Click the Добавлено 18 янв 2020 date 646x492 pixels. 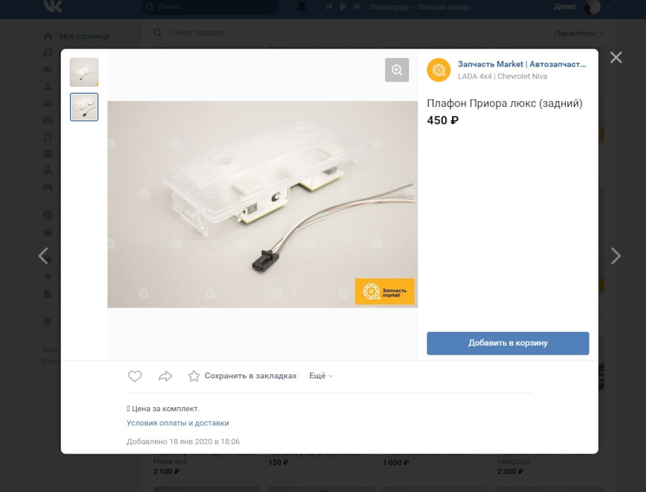point(183,442)
